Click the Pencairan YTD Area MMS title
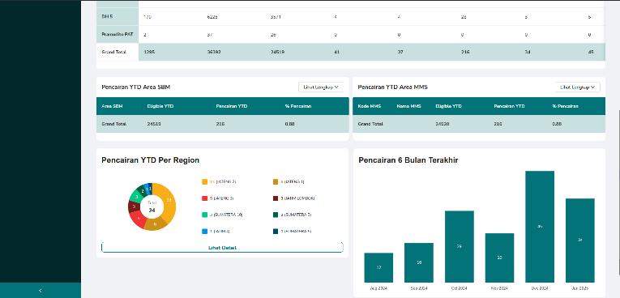This screenshot has height=298, width=620. pyautogui.click(x=392, y=87)
